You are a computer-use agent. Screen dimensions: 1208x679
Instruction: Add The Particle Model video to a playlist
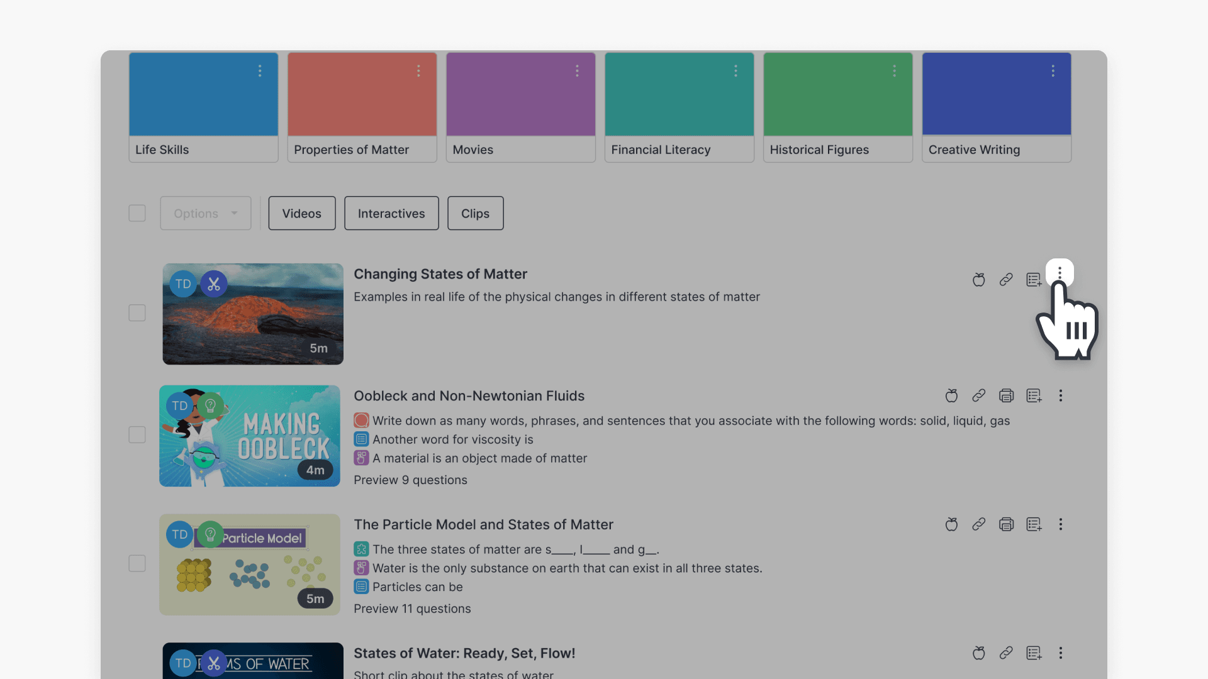pyautogui.click(x=1034, y=524)
